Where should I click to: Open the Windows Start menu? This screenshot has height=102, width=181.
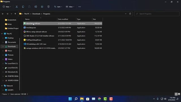tap(70, 99)
